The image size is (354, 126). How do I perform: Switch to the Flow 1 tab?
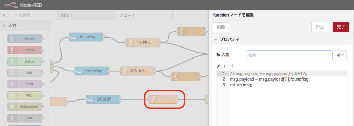pos(85,15)
